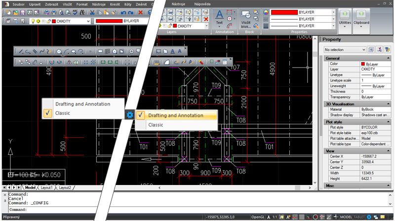Click the Width value 13349.5 field
Viewport: 395px width, 221px height.
[375, 173]
